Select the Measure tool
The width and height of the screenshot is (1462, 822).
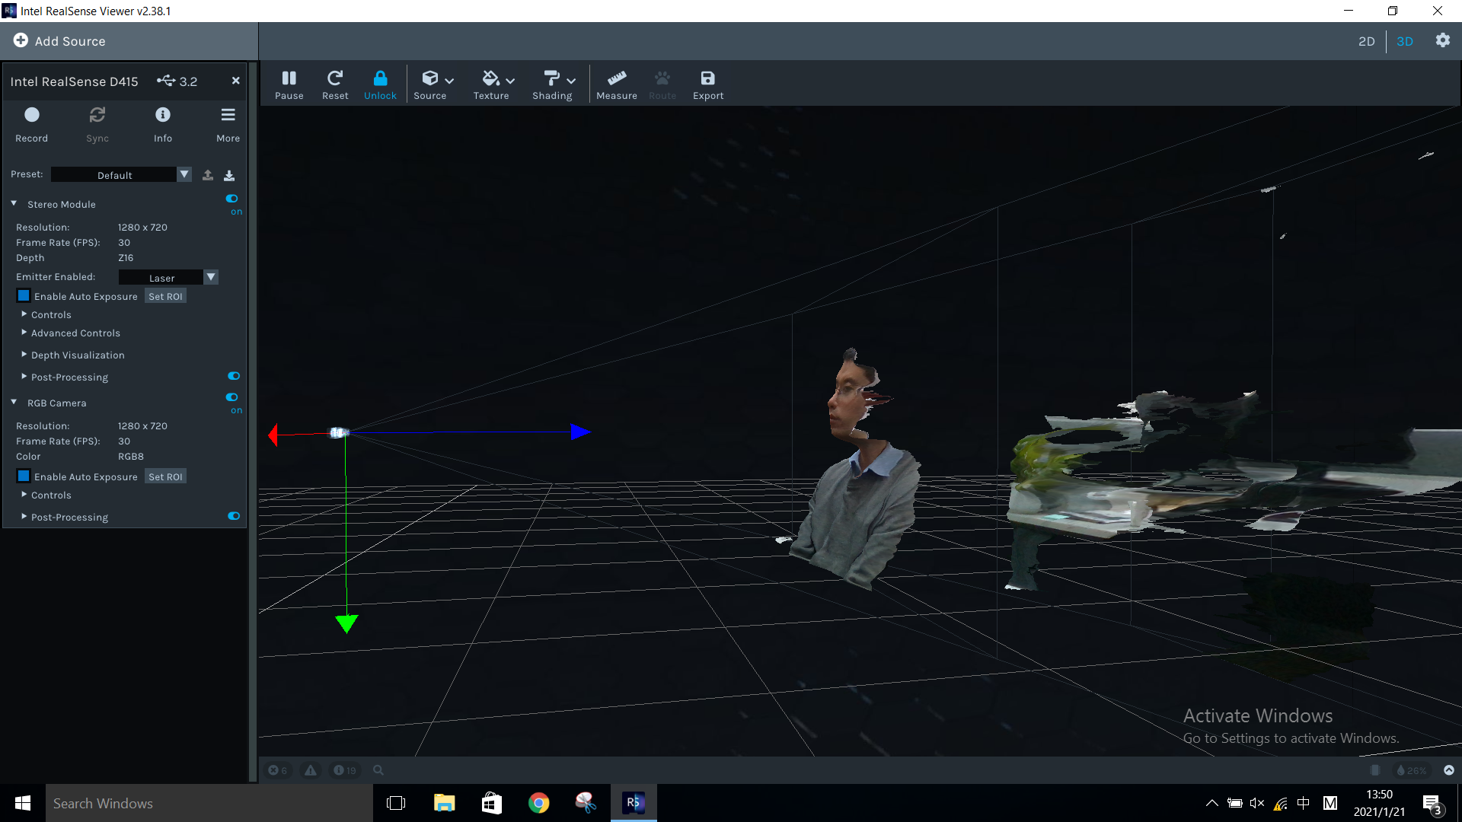point(617,84)
